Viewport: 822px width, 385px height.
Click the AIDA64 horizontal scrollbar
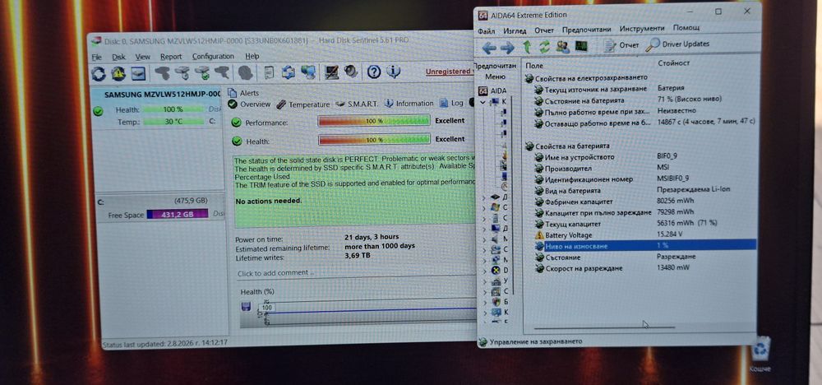(603, 328)
